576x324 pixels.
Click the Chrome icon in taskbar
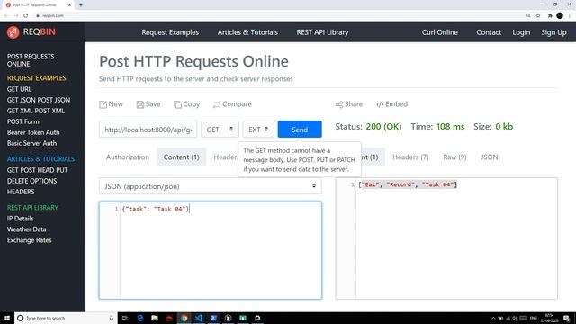click(184, 318)
